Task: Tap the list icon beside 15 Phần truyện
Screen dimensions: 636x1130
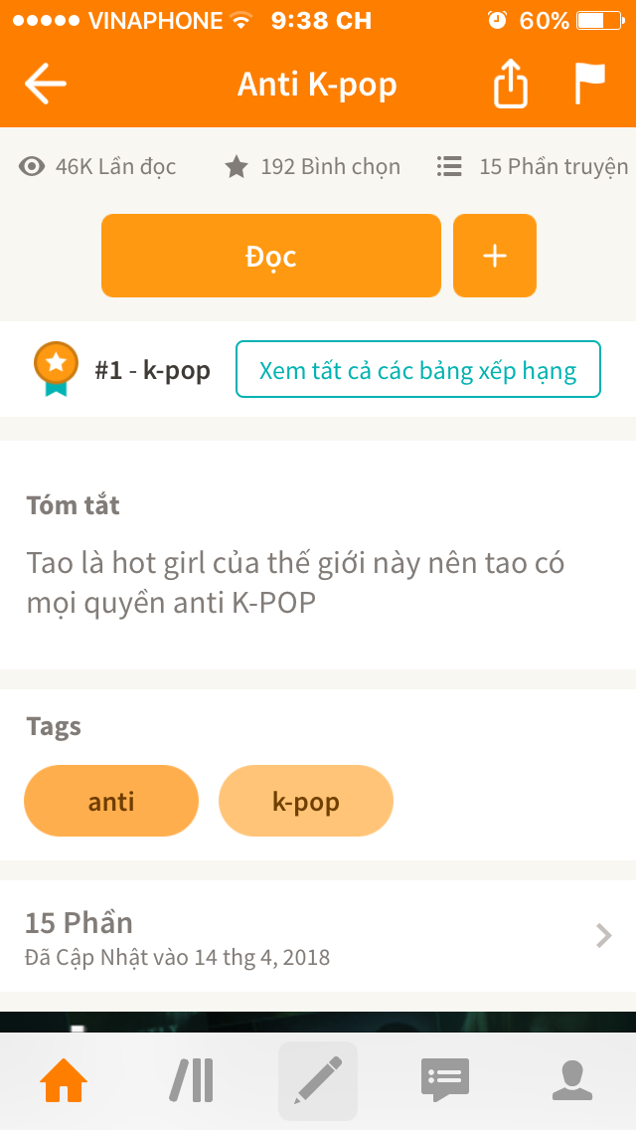Action: click(x=449, y=167)
